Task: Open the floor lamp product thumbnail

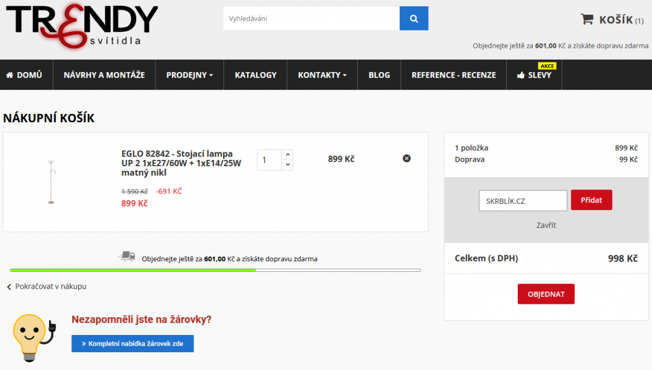Action: [x=51, y=182]
